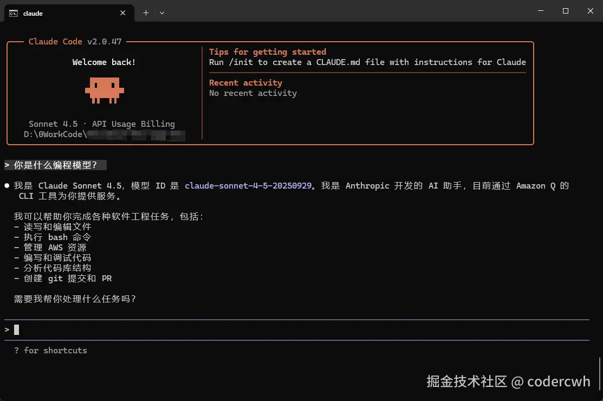The height and width of the screenshot is (401, 603).
Task: Click the '创建 git 提交和 PR' list line
Action: [x=63, y=279]
